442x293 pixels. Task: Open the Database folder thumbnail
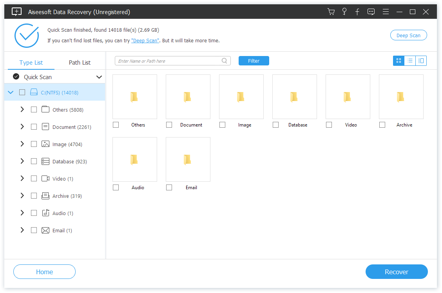[x=295, y=97]
